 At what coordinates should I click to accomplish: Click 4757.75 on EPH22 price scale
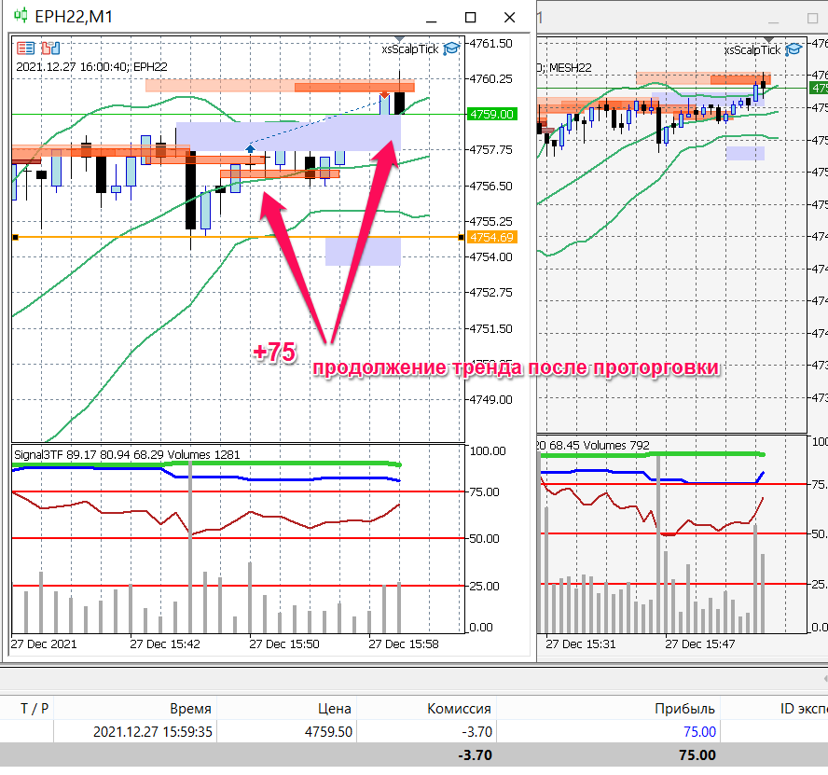point(491,150)
